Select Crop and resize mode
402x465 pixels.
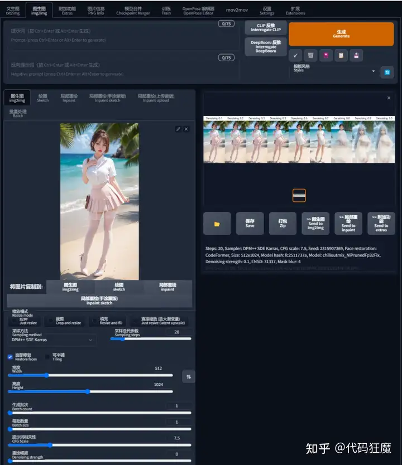[64, 321]
